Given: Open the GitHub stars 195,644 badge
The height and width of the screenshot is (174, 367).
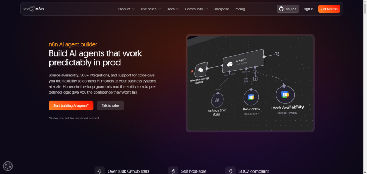Looking at the screenshot, I should point(288,9).
